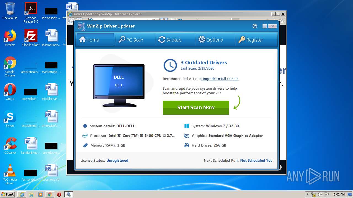Click the hard drive icon
The height and width of the screenshot is (198, 353).
(x=187, y=145)
